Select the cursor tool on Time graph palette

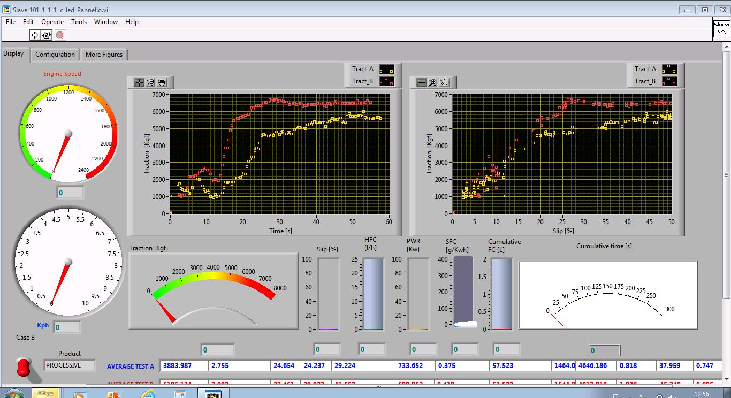click(x=139, y=82)
